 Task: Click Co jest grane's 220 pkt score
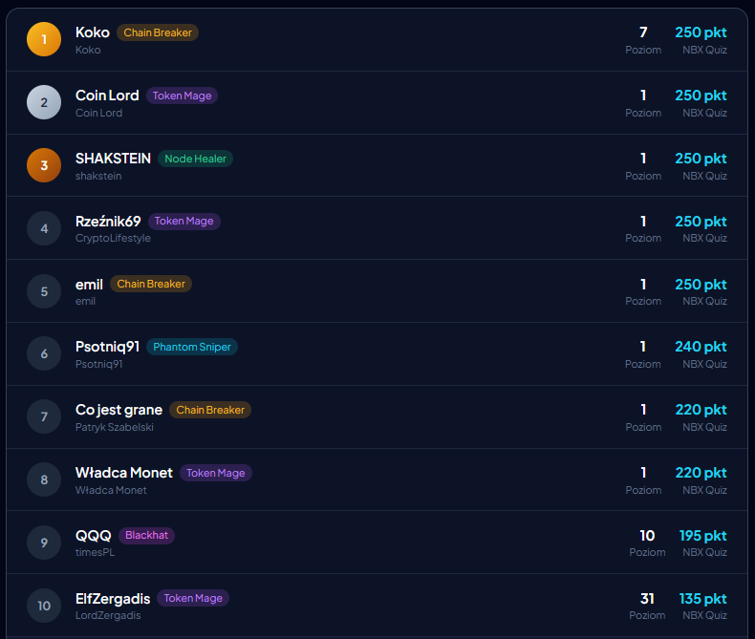tap(701, 410)
